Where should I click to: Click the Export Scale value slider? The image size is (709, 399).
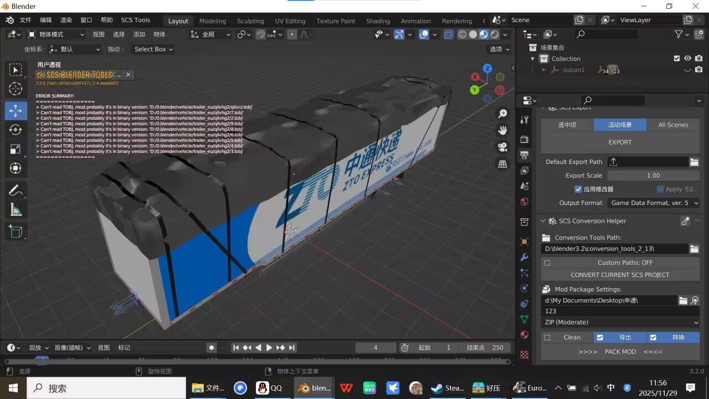click(653, 176)
